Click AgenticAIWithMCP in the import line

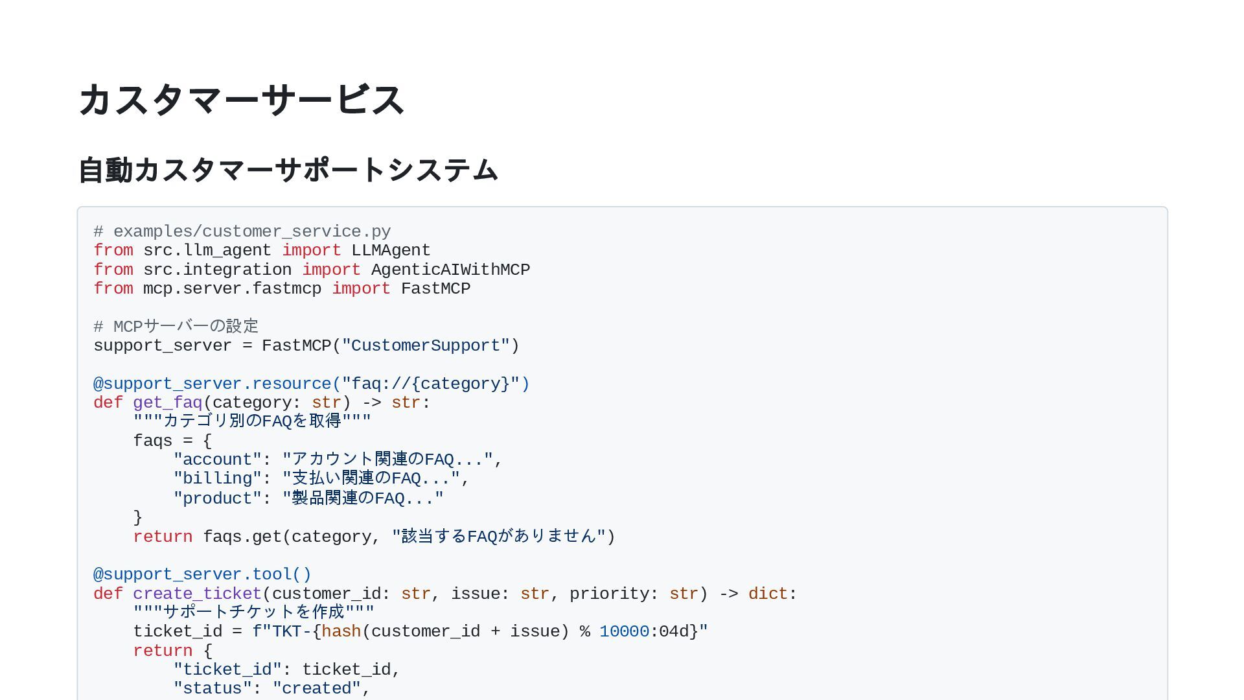[450, 270]
